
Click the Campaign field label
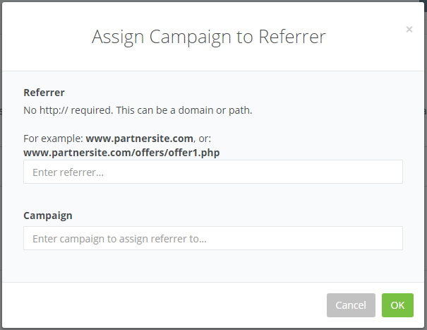47,216
